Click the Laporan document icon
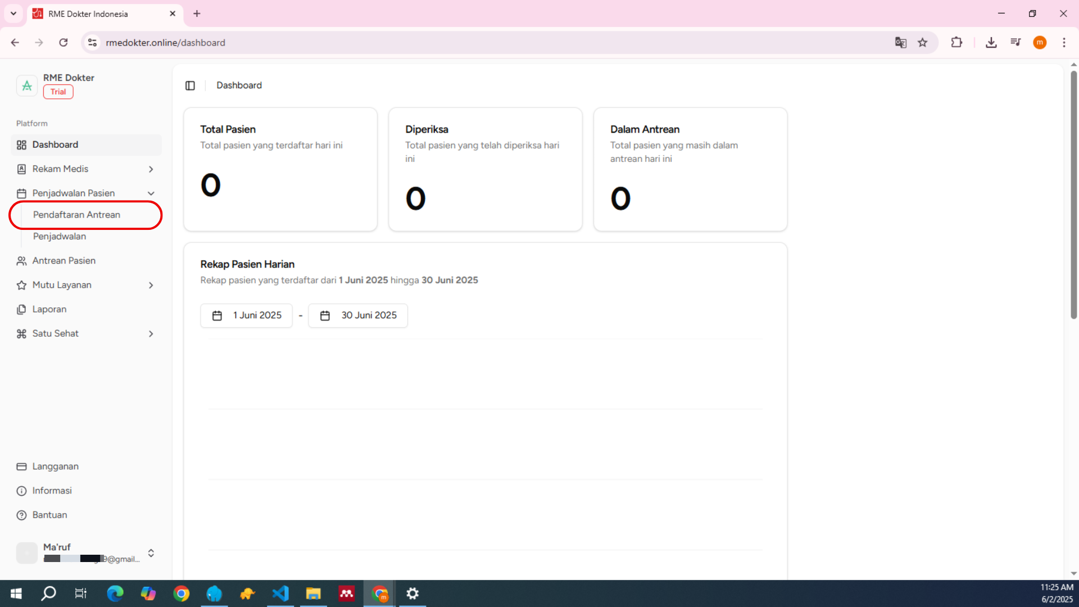 [x=21, y=310]
